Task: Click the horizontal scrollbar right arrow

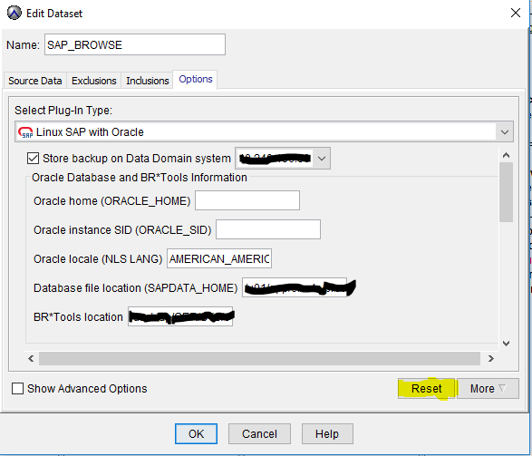Action: (490, 359)
